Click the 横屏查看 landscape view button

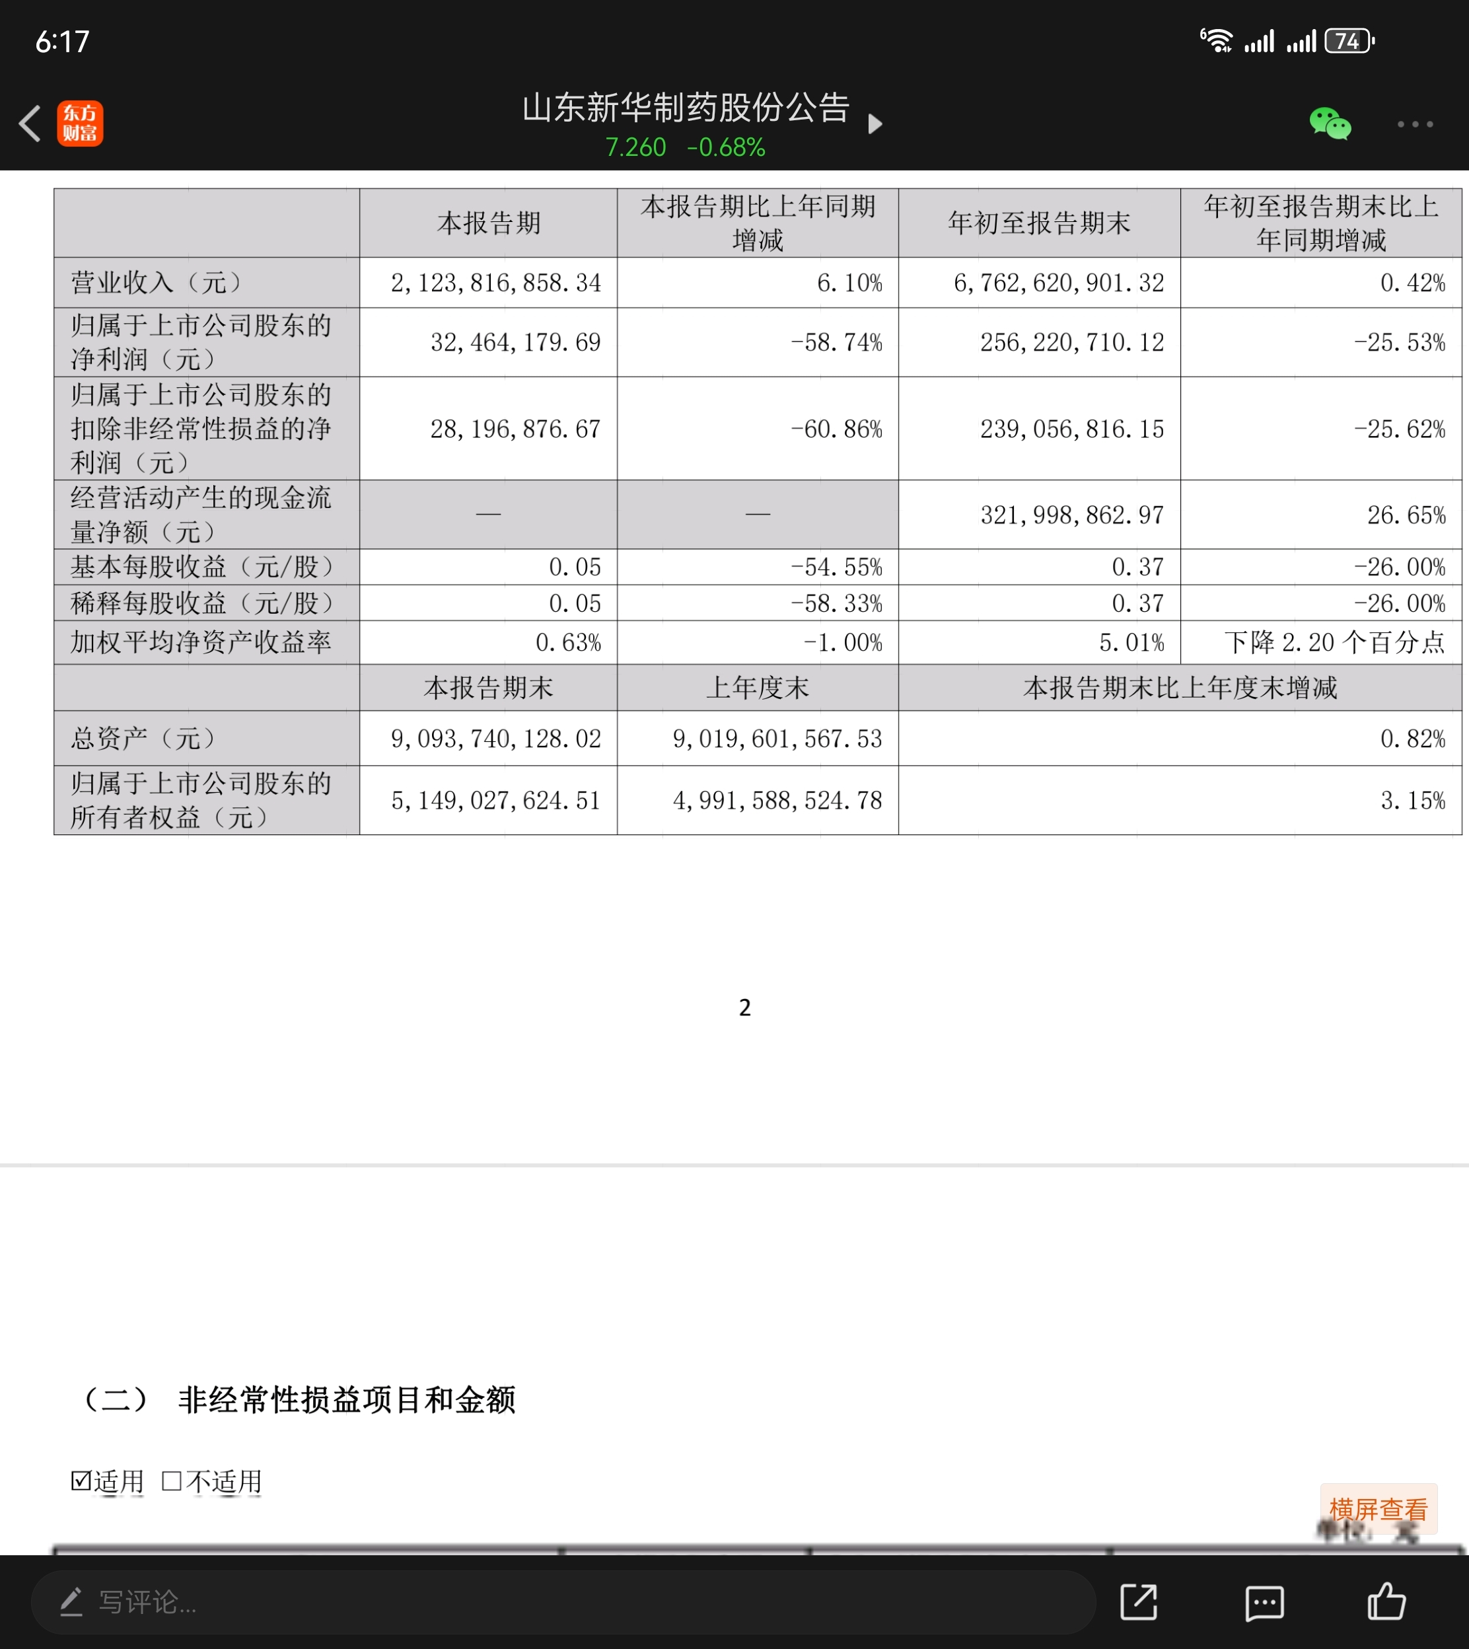[x=1378, y=1508]
